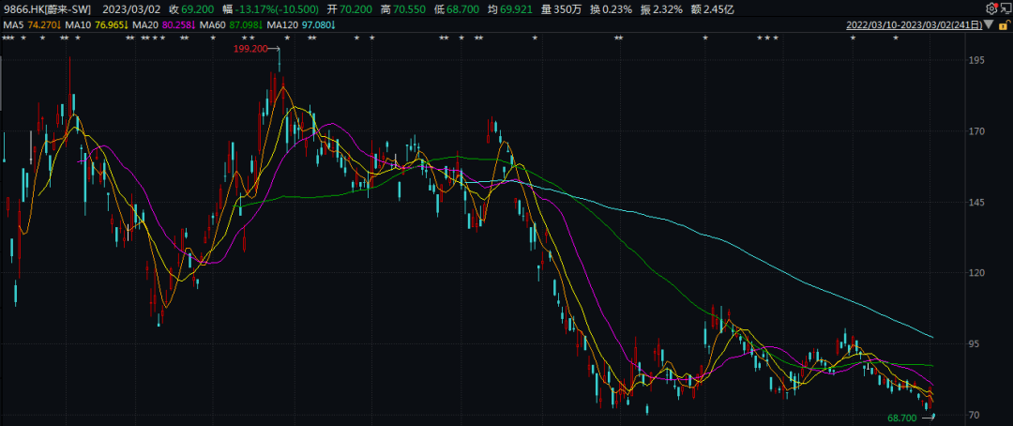The height and width of the screenshot is (426, 1013).
Task: Click the 120 price axis label
Action: point(978,273)
